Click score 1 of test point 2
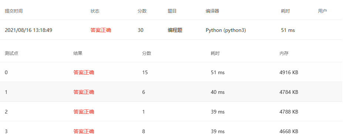The width and height of the screenshot is (343, 138). click(x=144, y=112)
